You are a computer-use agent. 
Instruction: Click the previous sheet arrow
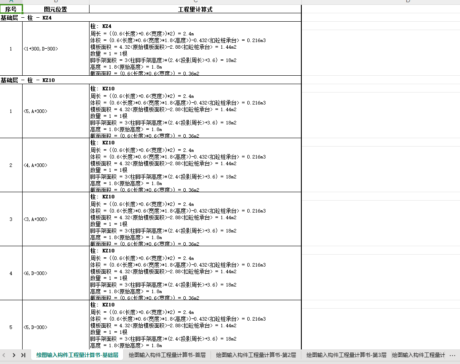click(x=4, y=355)
